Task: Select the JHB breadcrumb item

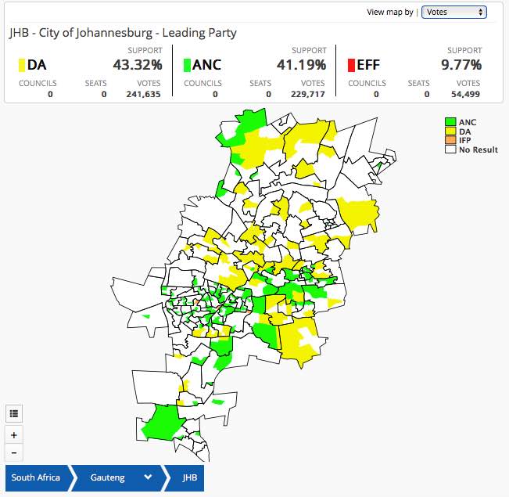Action: [x=189, y=477]
